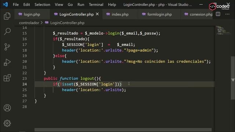Open the Run menu
Image resolution: width=235 pixels, height=132 pixels.
tap(81, 5)
